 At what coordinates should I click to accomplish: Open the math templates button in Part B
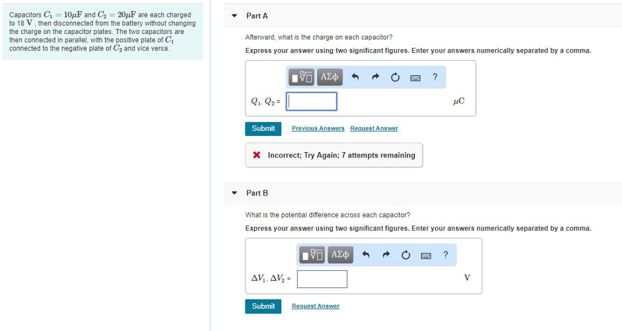point(312,255)
